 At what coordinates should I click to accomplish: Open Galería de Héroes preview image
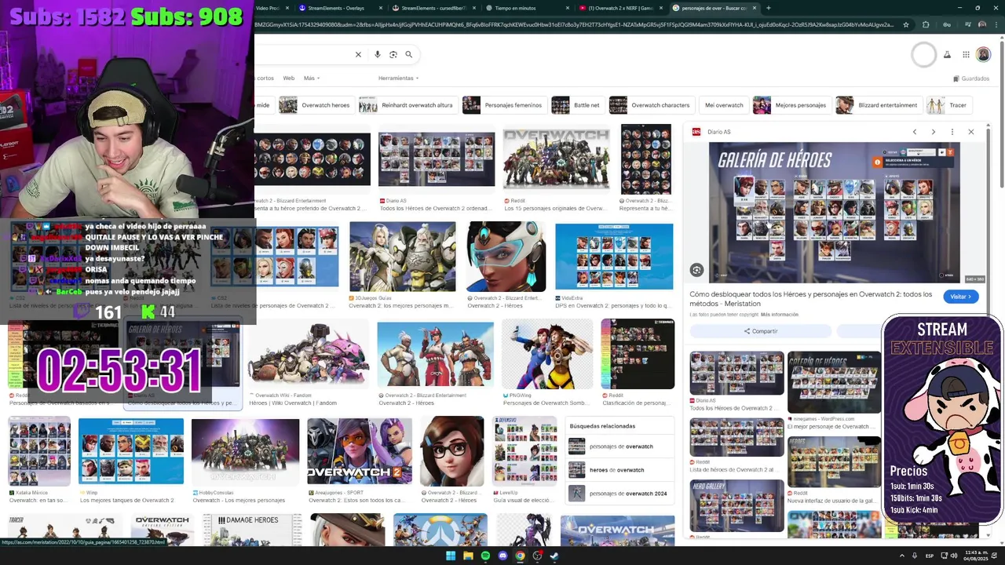coord(834,212)
